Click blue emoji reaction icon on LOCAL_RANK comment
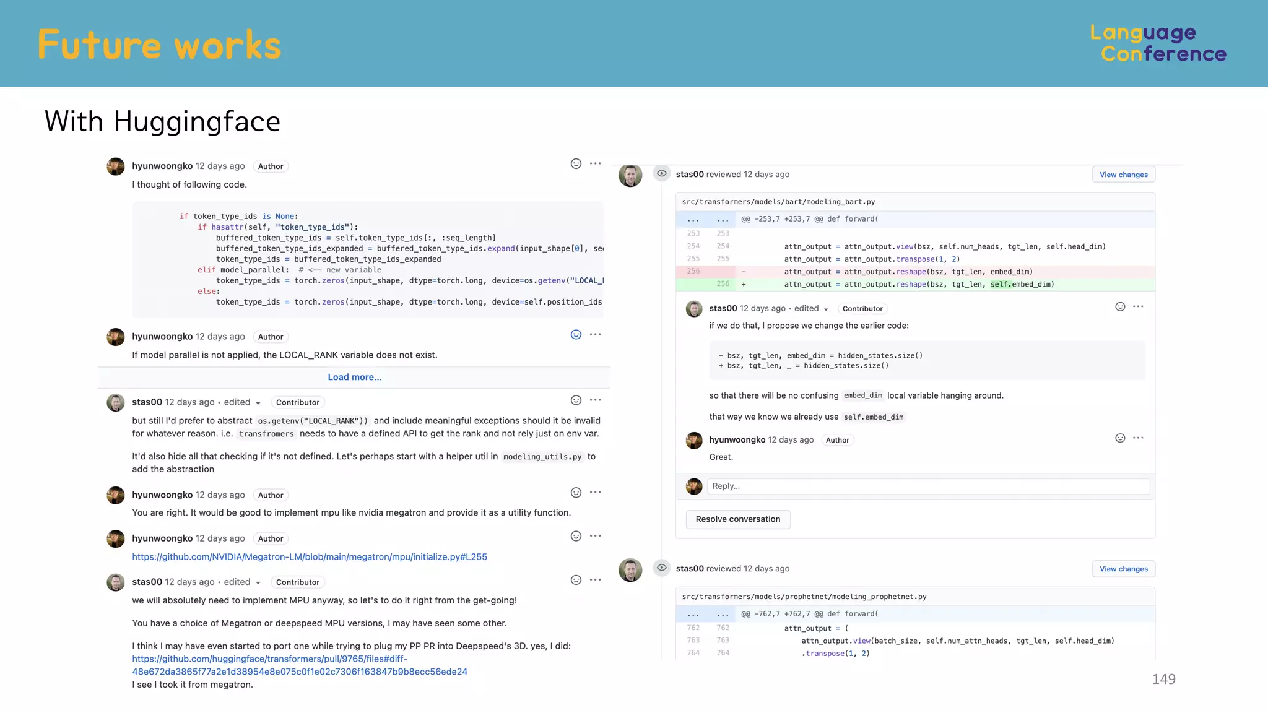 pyautogui.click(x=576, y=335)
